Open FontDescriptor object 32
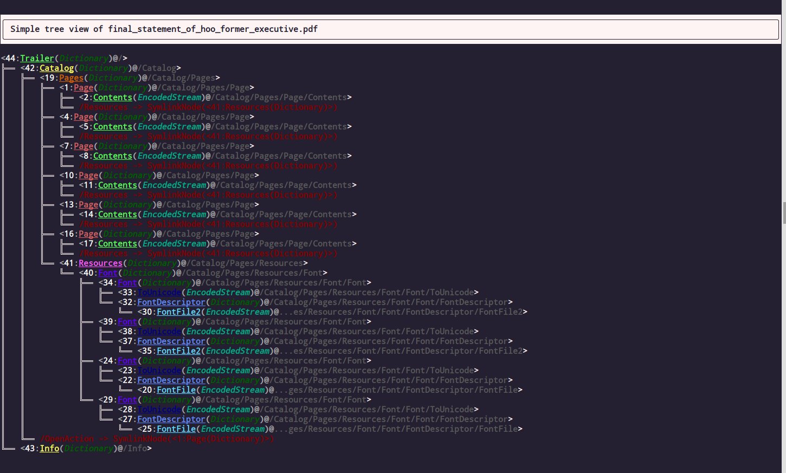 [171, 302]
